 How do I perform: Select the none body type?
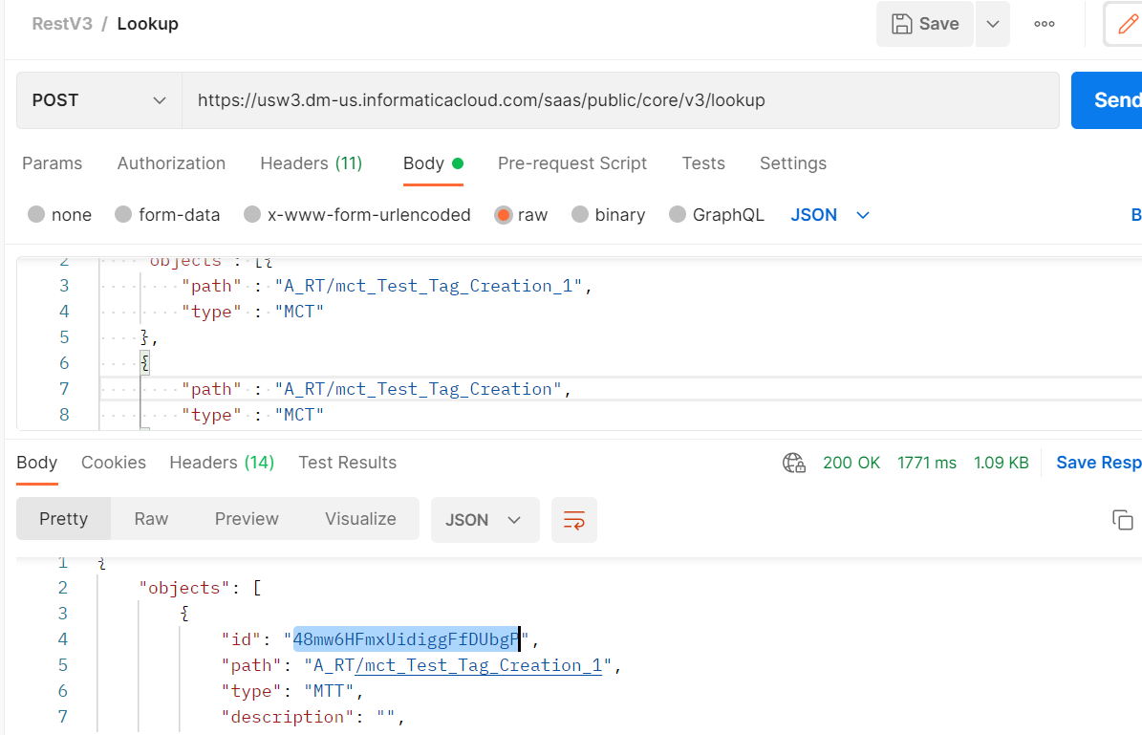pos(59,215)
